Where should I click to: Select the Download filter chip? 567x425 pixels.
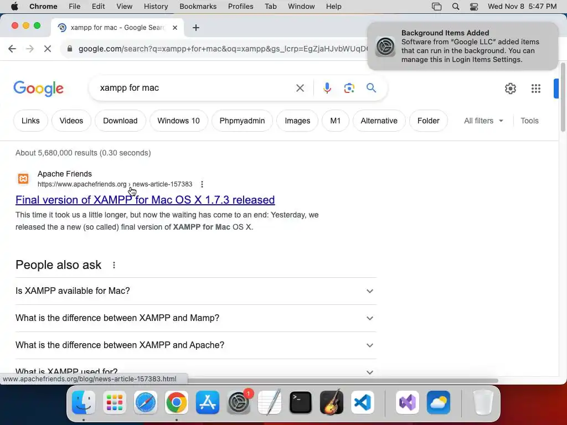(120, 121)
